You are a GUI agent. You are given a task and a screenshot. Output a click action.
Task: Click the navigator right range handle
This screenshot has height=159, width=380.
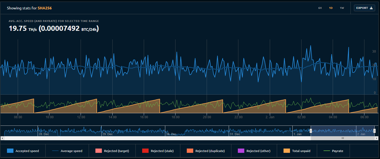coord(374,131)
